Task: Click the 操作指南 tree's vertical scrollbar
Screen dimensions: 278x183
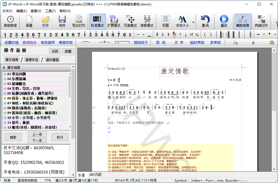Action: coord(70,100)
